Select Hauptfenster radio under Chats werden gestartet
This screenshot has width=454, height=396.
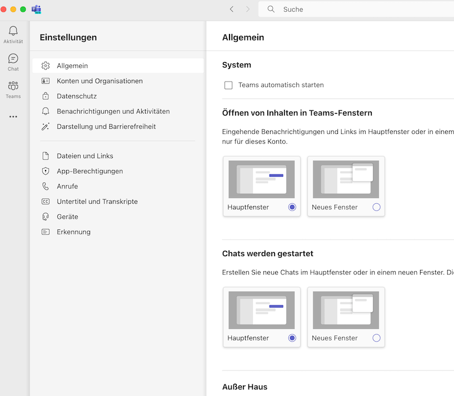[292, 338]
